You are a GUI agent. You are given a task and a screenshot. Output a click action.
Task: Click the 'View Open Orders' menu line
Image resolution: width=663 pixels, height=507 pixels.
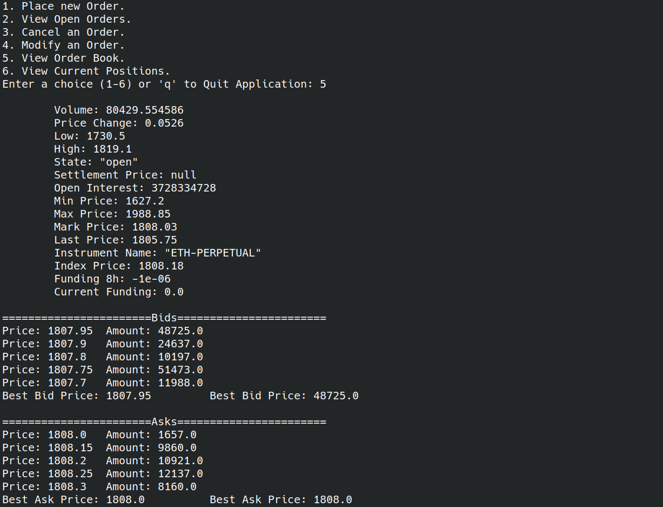66,19
